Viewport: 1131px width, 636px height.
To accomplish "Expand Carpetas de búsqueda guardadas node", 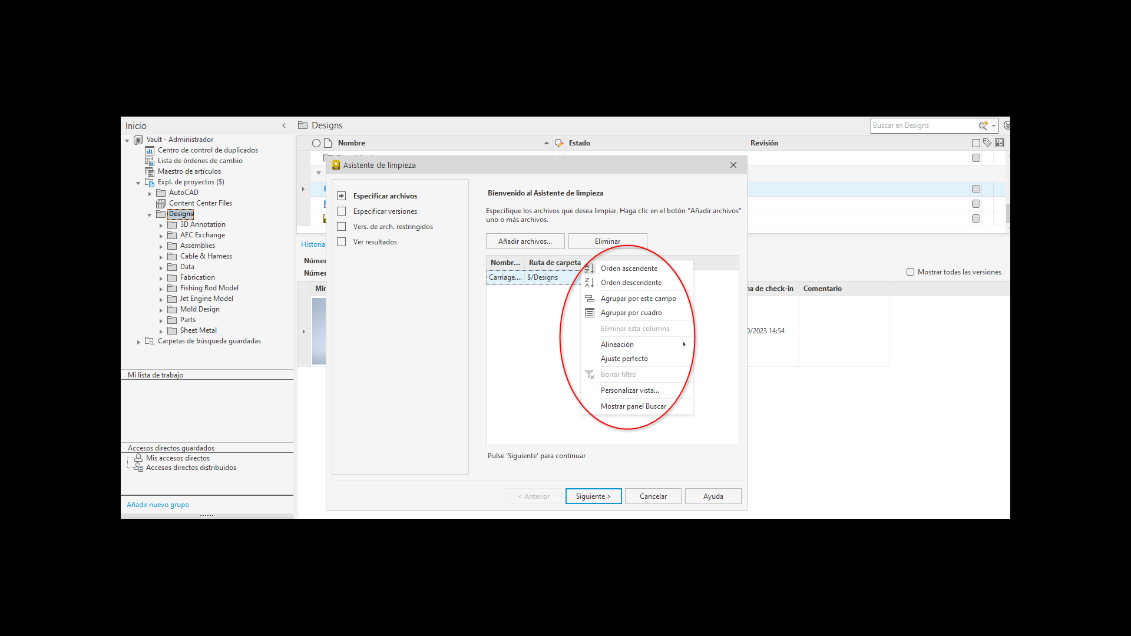I will [138, 342].
